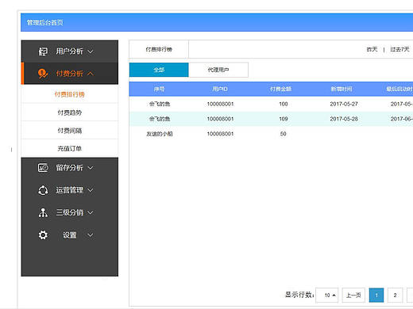This screenshot has height=309, width=413.
Task: Open 三级分销 menu section
Action: (x=70, y=212)
